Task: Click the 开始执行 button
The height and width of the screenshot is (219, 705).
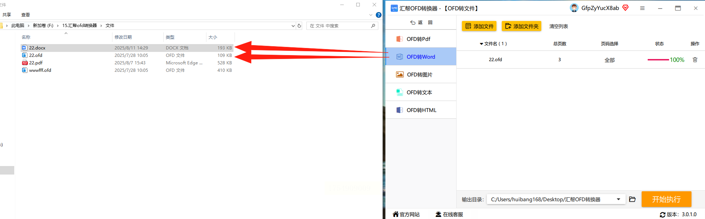Action: click(666, 199)
